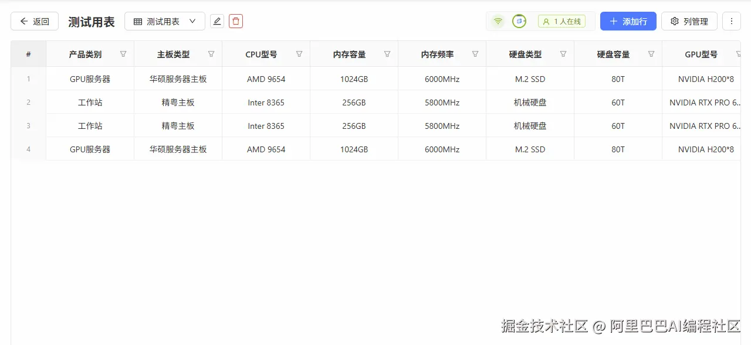Screen dimensions: 751x345
Task: Open the filter dropdown on 硬盘容量 column
Action: [x=651, y=53]
